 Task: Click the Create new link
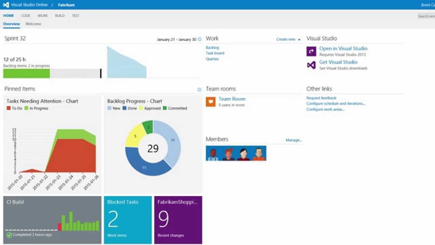pyautogui.click(x=286, y=39)
